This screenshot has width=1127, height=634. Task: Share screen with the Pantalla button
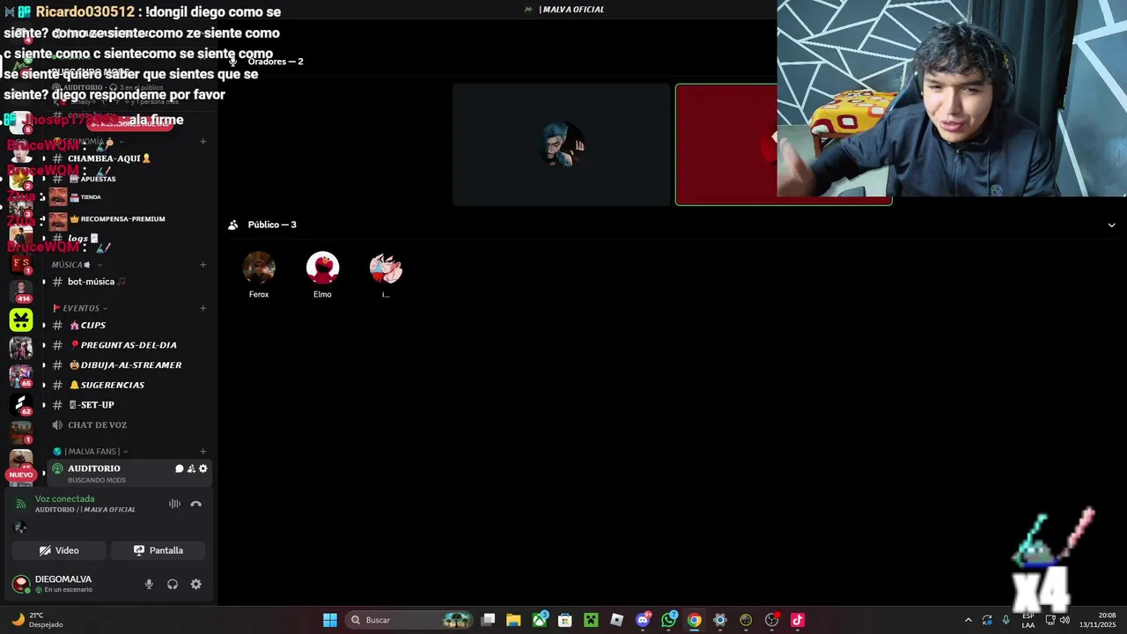(x=158, y=550)
